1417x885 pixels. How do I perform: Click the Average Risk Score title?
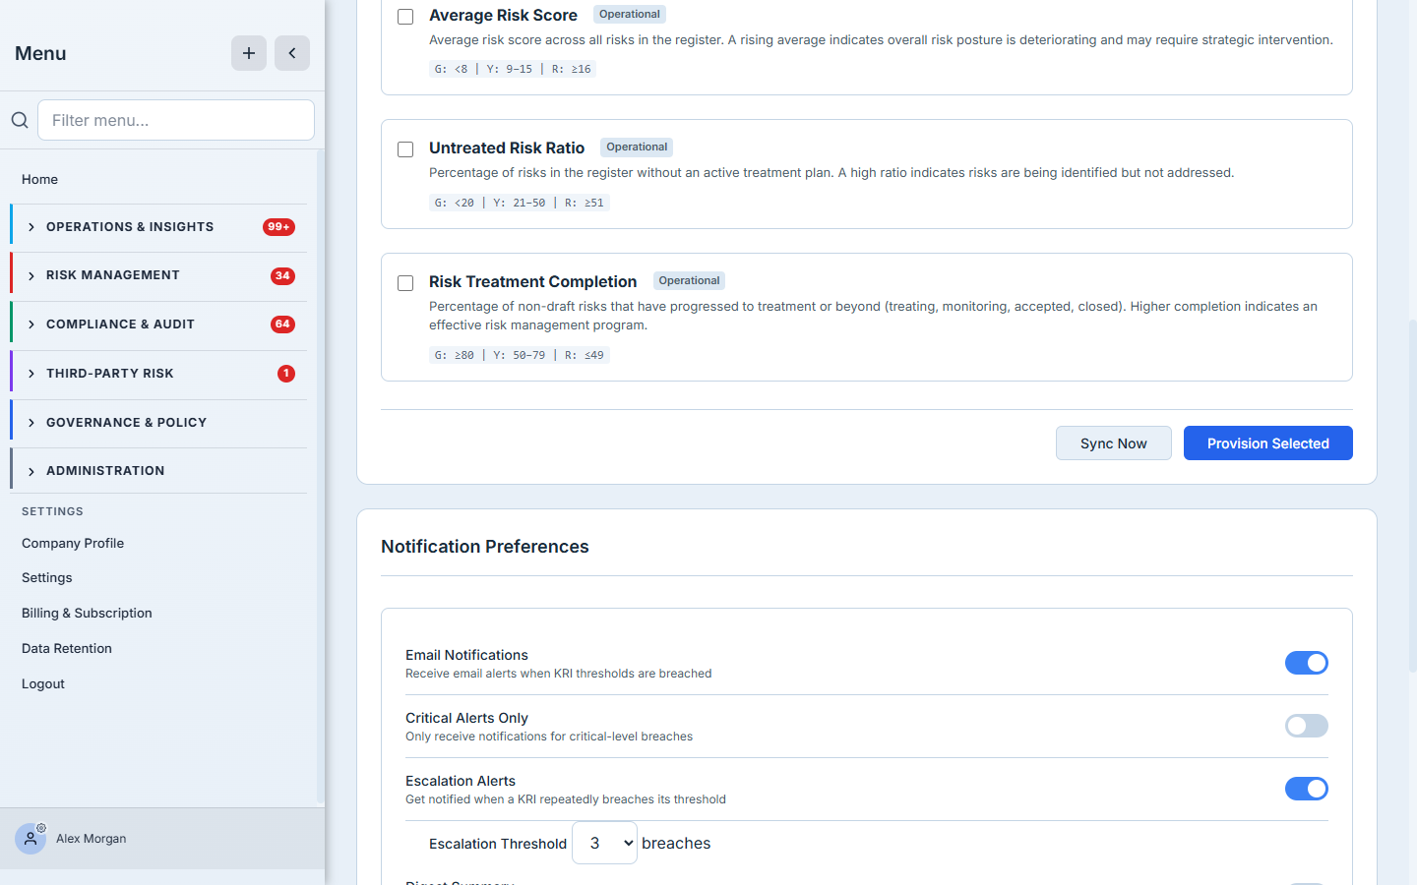point(503,16)
